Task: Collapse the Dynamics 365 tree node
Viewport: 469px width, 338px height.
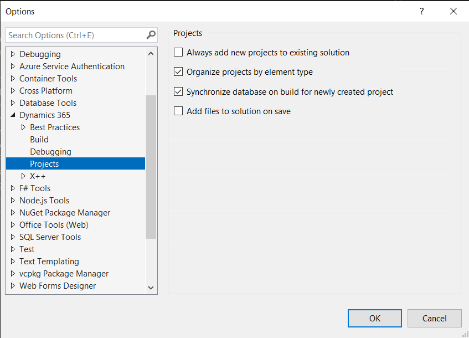Action: pos(13,115)
